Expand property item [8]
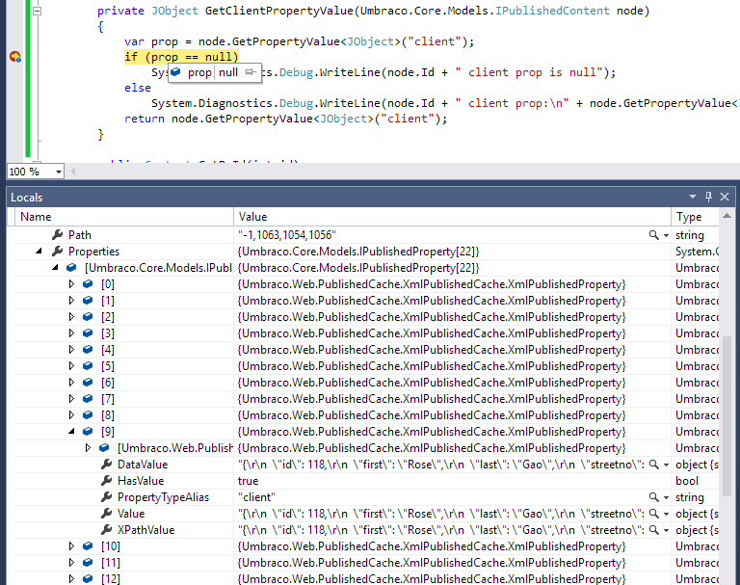740x585 pixels. pos(71,415)
